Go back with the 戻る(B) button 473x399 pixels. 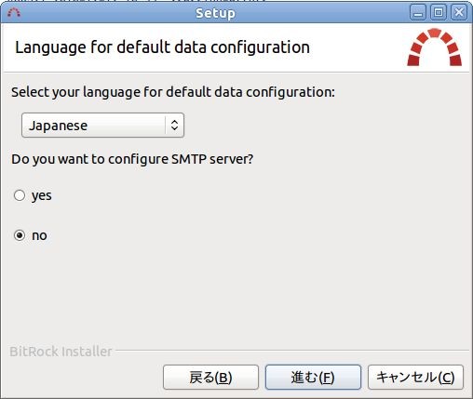210,378
